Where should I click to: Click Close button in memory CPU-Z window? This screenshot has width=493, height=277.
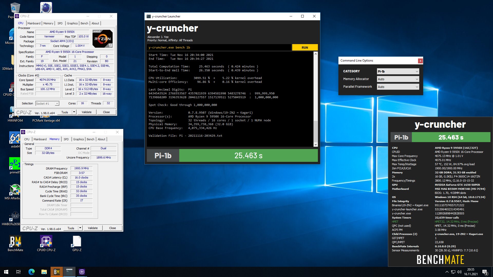click(x=112, y=228)
